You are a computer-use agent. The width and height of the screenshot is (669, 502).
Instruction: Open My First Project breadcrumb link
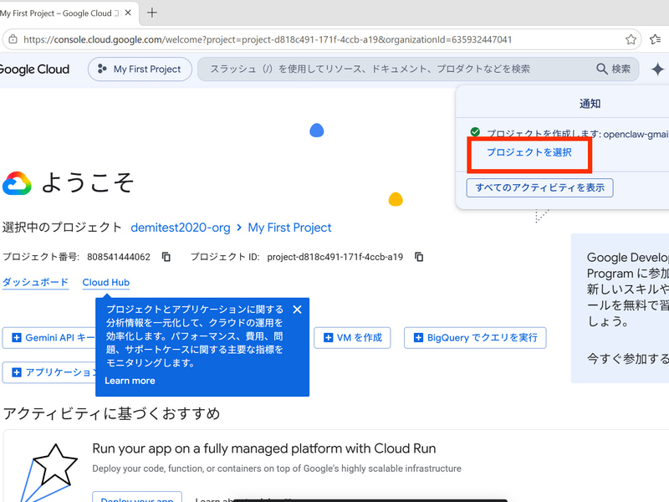coord(289,228)
